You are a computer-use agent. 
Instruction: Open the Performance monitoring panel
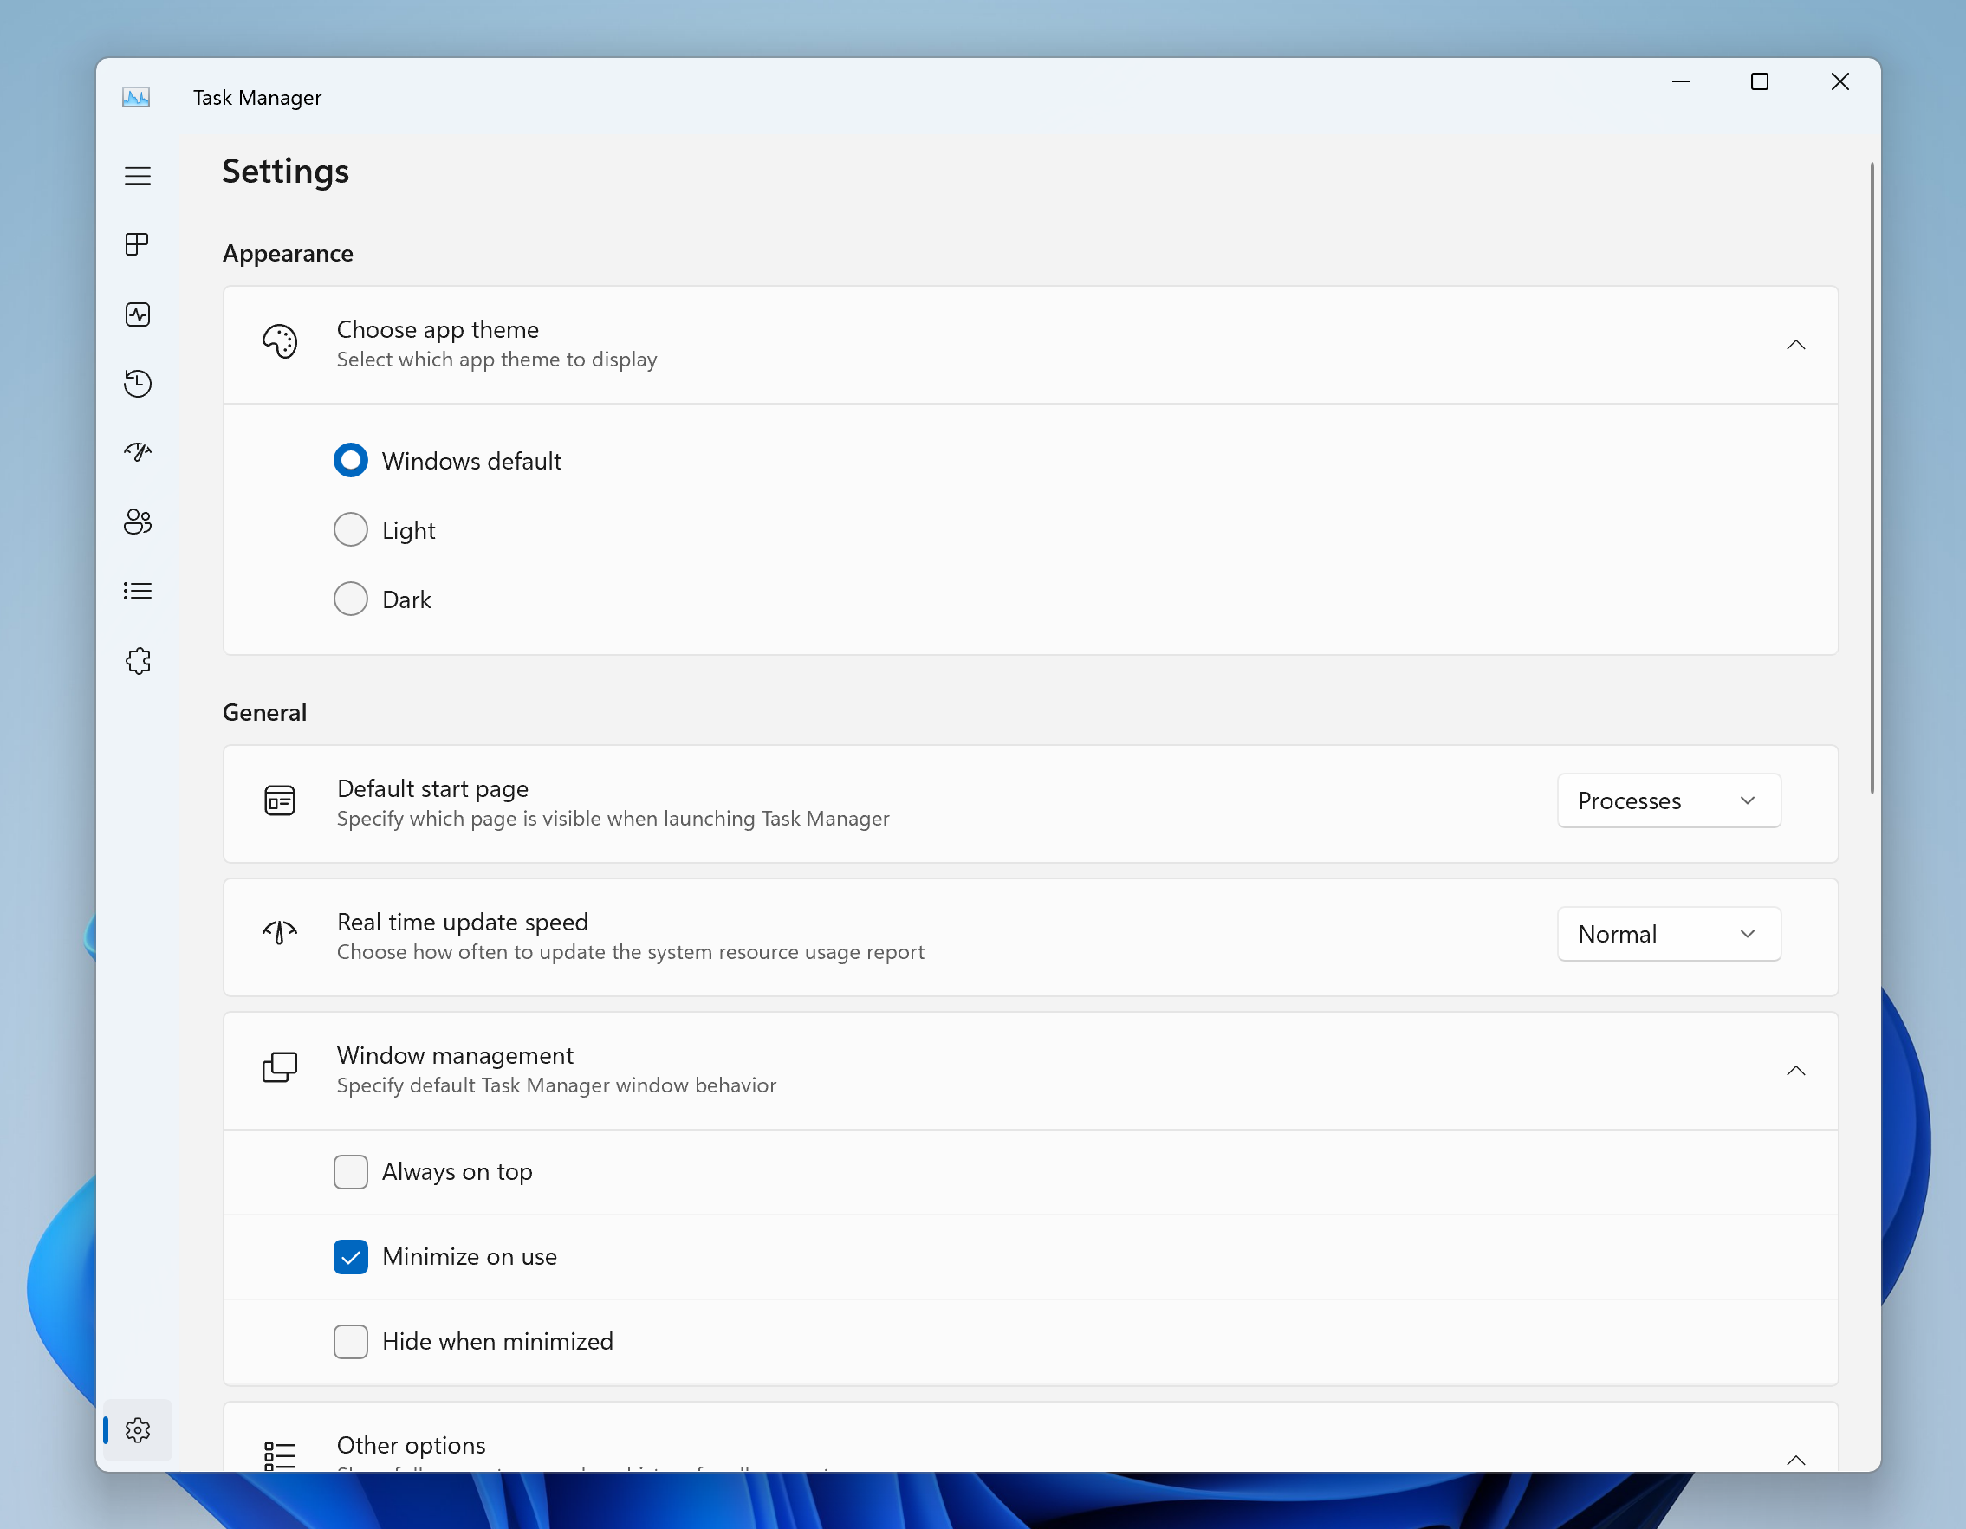139,311
